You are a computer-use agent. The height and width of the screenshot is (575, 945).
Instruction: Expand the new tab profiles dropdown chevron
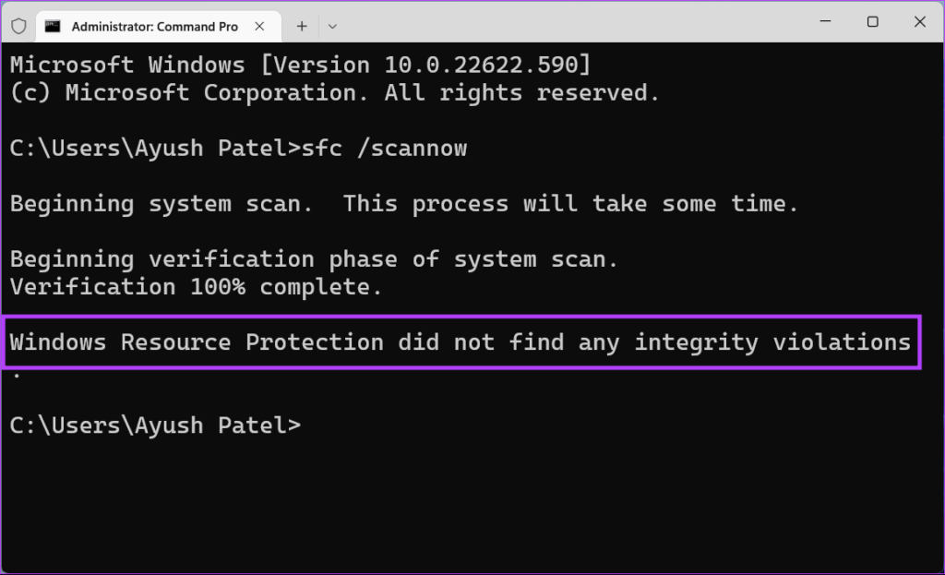(x=332, y=27)
